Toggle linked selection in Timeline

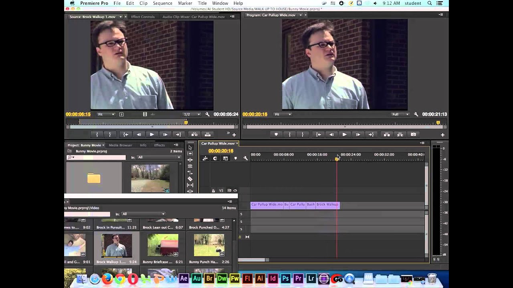pyautogui.click(x=225, y=158)
